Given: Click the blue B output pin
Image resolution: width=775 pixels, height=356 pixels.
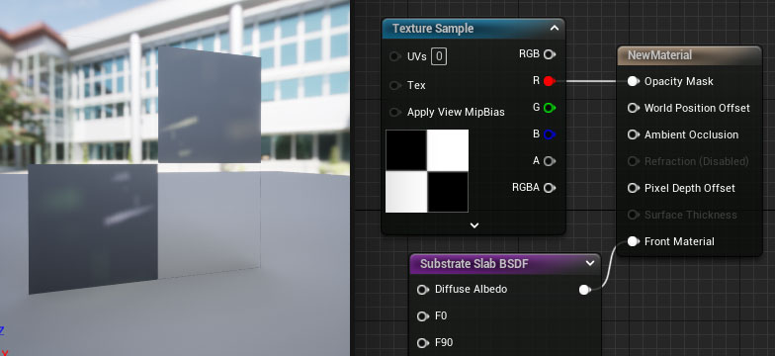Looking at the screenshot, I should (550, 134).
